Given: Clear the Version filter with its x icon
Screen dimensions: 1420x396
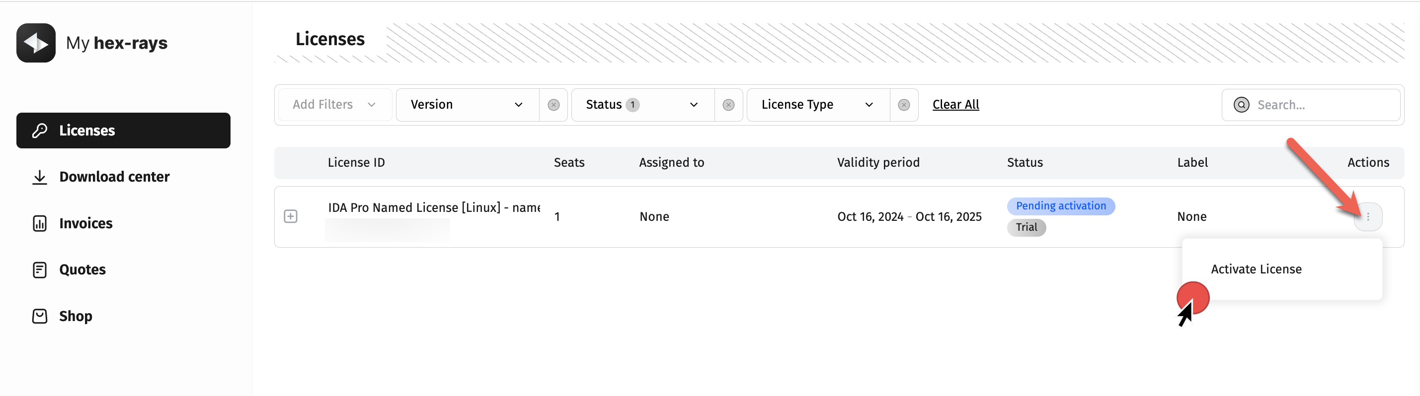Looking at the screenshot, I should [x=553, y=105].
